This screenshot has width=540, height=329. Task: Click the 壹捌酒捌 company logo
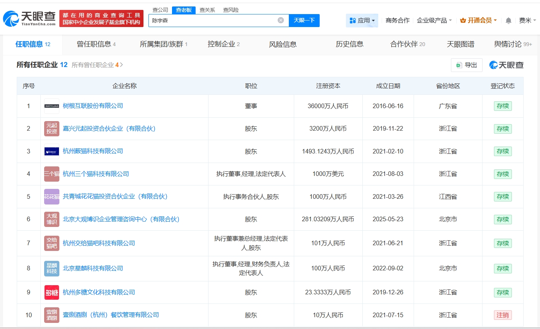tap(52, 315)
